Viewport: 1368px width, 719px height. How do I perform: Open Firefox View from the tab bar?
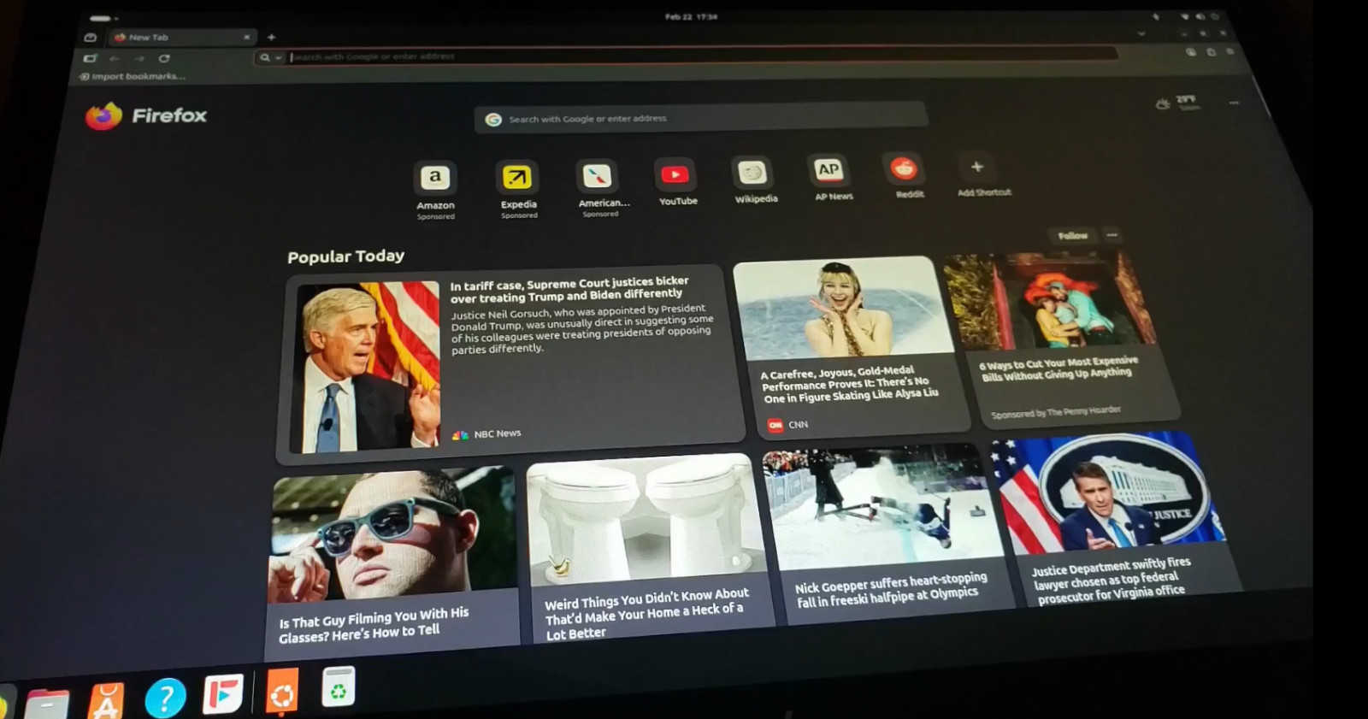[x=91, y=38]
